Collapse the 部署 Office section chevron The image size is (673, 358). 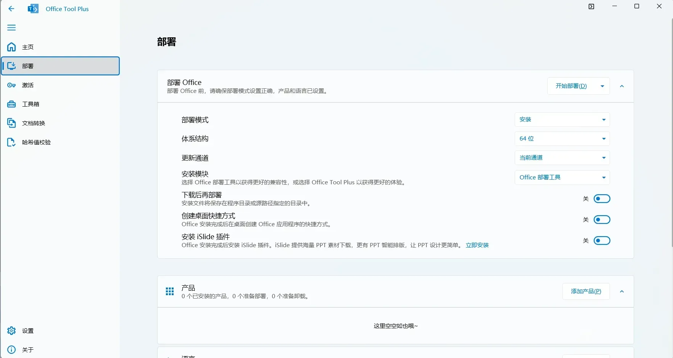point(622,86)
